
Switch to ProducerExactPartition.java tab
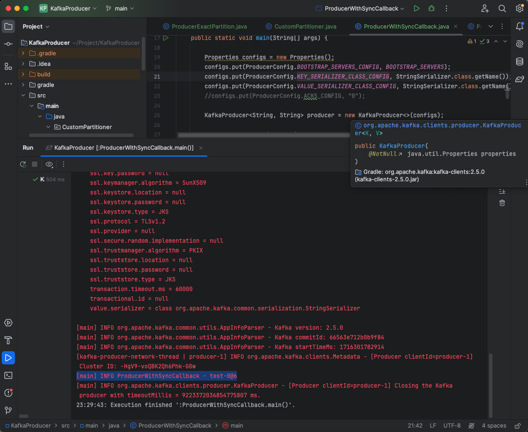[205, 26]
